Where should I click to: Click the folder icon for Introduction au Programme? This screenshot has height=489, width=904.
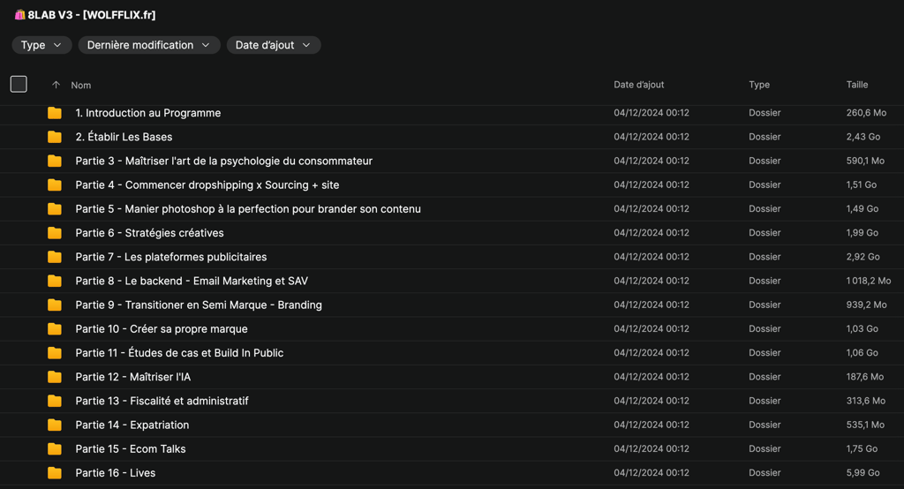pyautogui.click(x=55, y=113)
